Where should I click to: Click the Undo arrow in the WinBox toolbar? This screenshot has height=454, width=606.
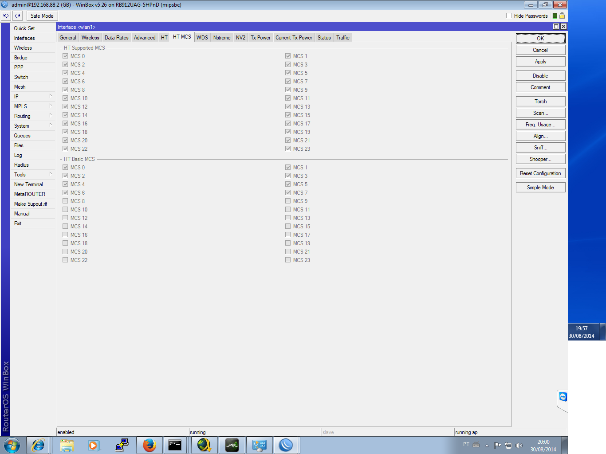(6, 16)
